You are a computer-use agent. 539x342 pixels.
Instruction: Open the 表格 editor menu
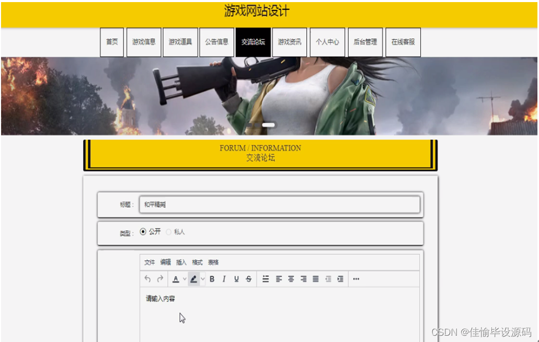tap(213, 263)
